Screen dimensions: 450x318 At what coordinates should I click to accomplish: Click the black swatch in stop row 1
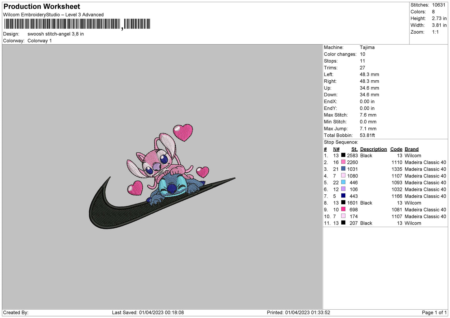pyautogui.click(x=343, y=155)
